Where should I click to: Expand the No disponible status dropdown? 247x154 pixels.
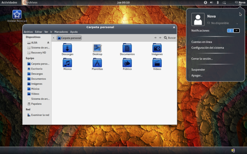[237, 23]
